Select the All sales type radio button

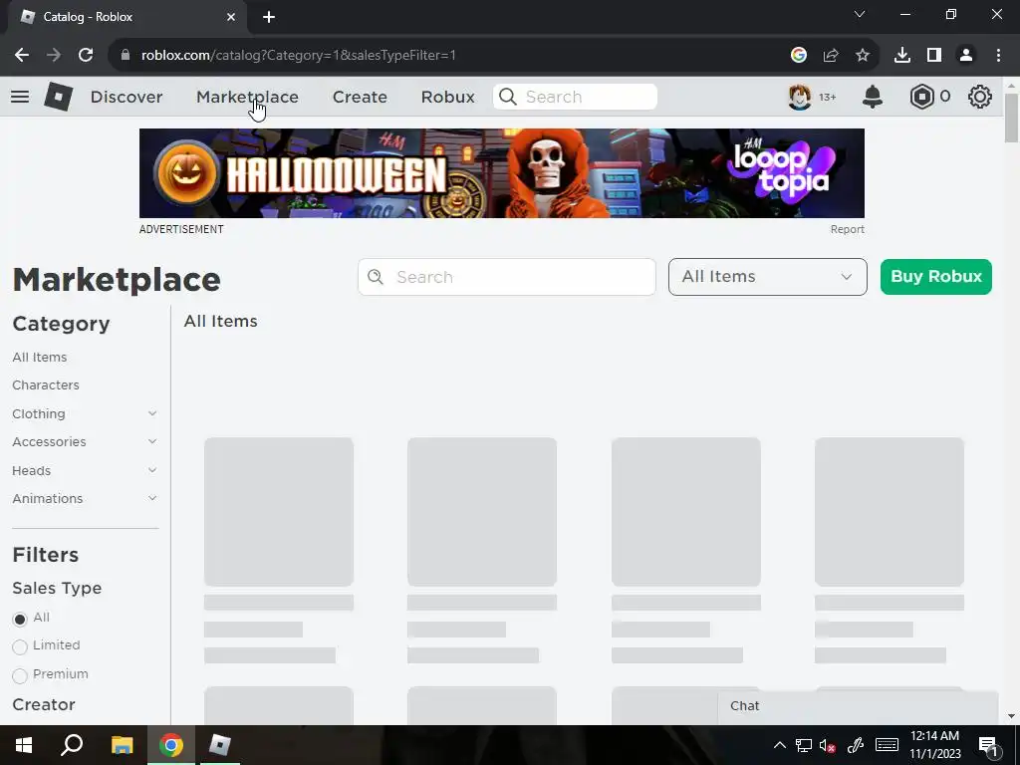point(20,619)
